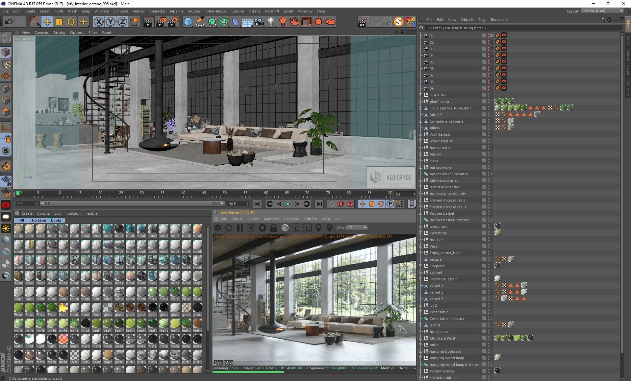Open viewport Cameras menu

(x=41, y=33)
